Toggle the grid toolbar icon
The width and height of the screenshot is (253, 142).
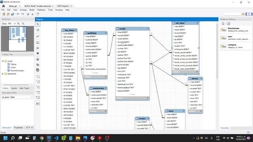click(28, 14)
